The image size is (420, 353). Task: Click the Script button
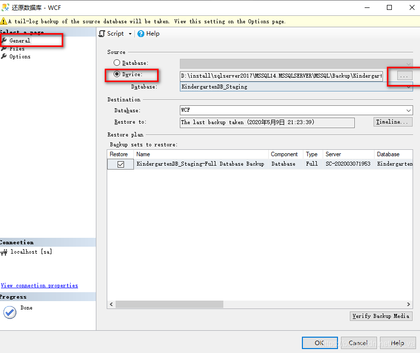[x=115, y=34]
